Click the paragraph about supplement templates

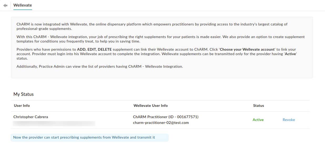[x=160, y=39]
